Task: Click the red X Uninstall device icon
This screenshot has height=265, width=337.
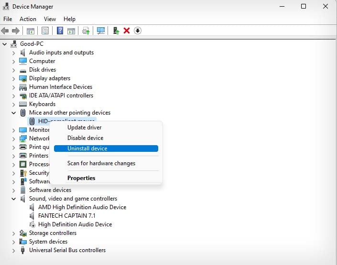Action: tap(127, 31)
